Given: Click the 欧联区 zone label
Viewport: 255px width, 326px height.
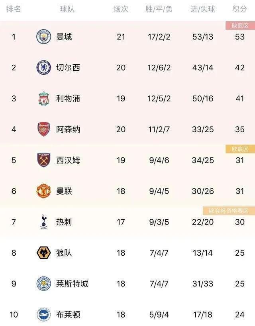Looking at the screenshot, I should point(240,149).
